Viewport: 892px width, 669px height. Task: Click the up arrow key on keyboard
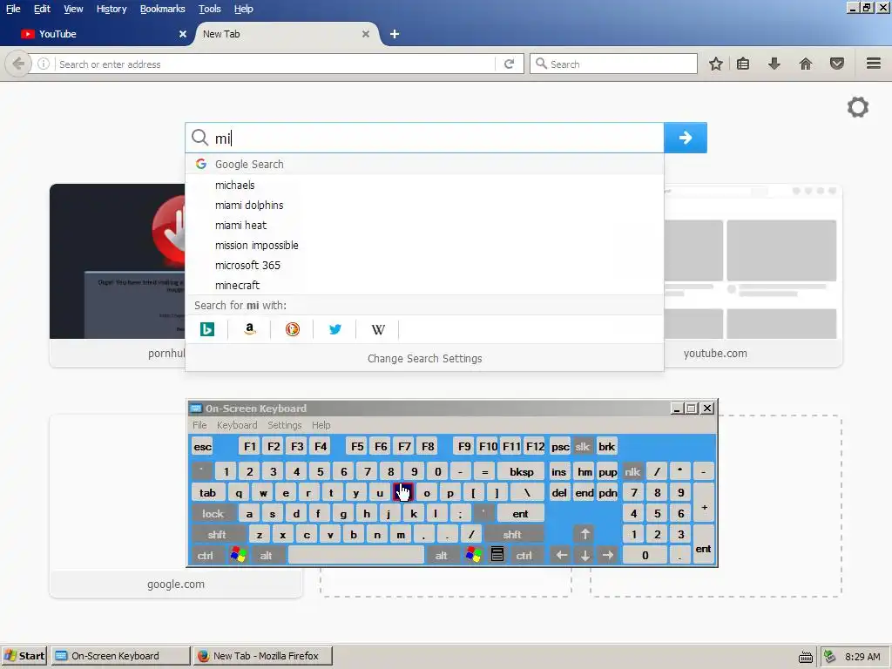(585, 534)
